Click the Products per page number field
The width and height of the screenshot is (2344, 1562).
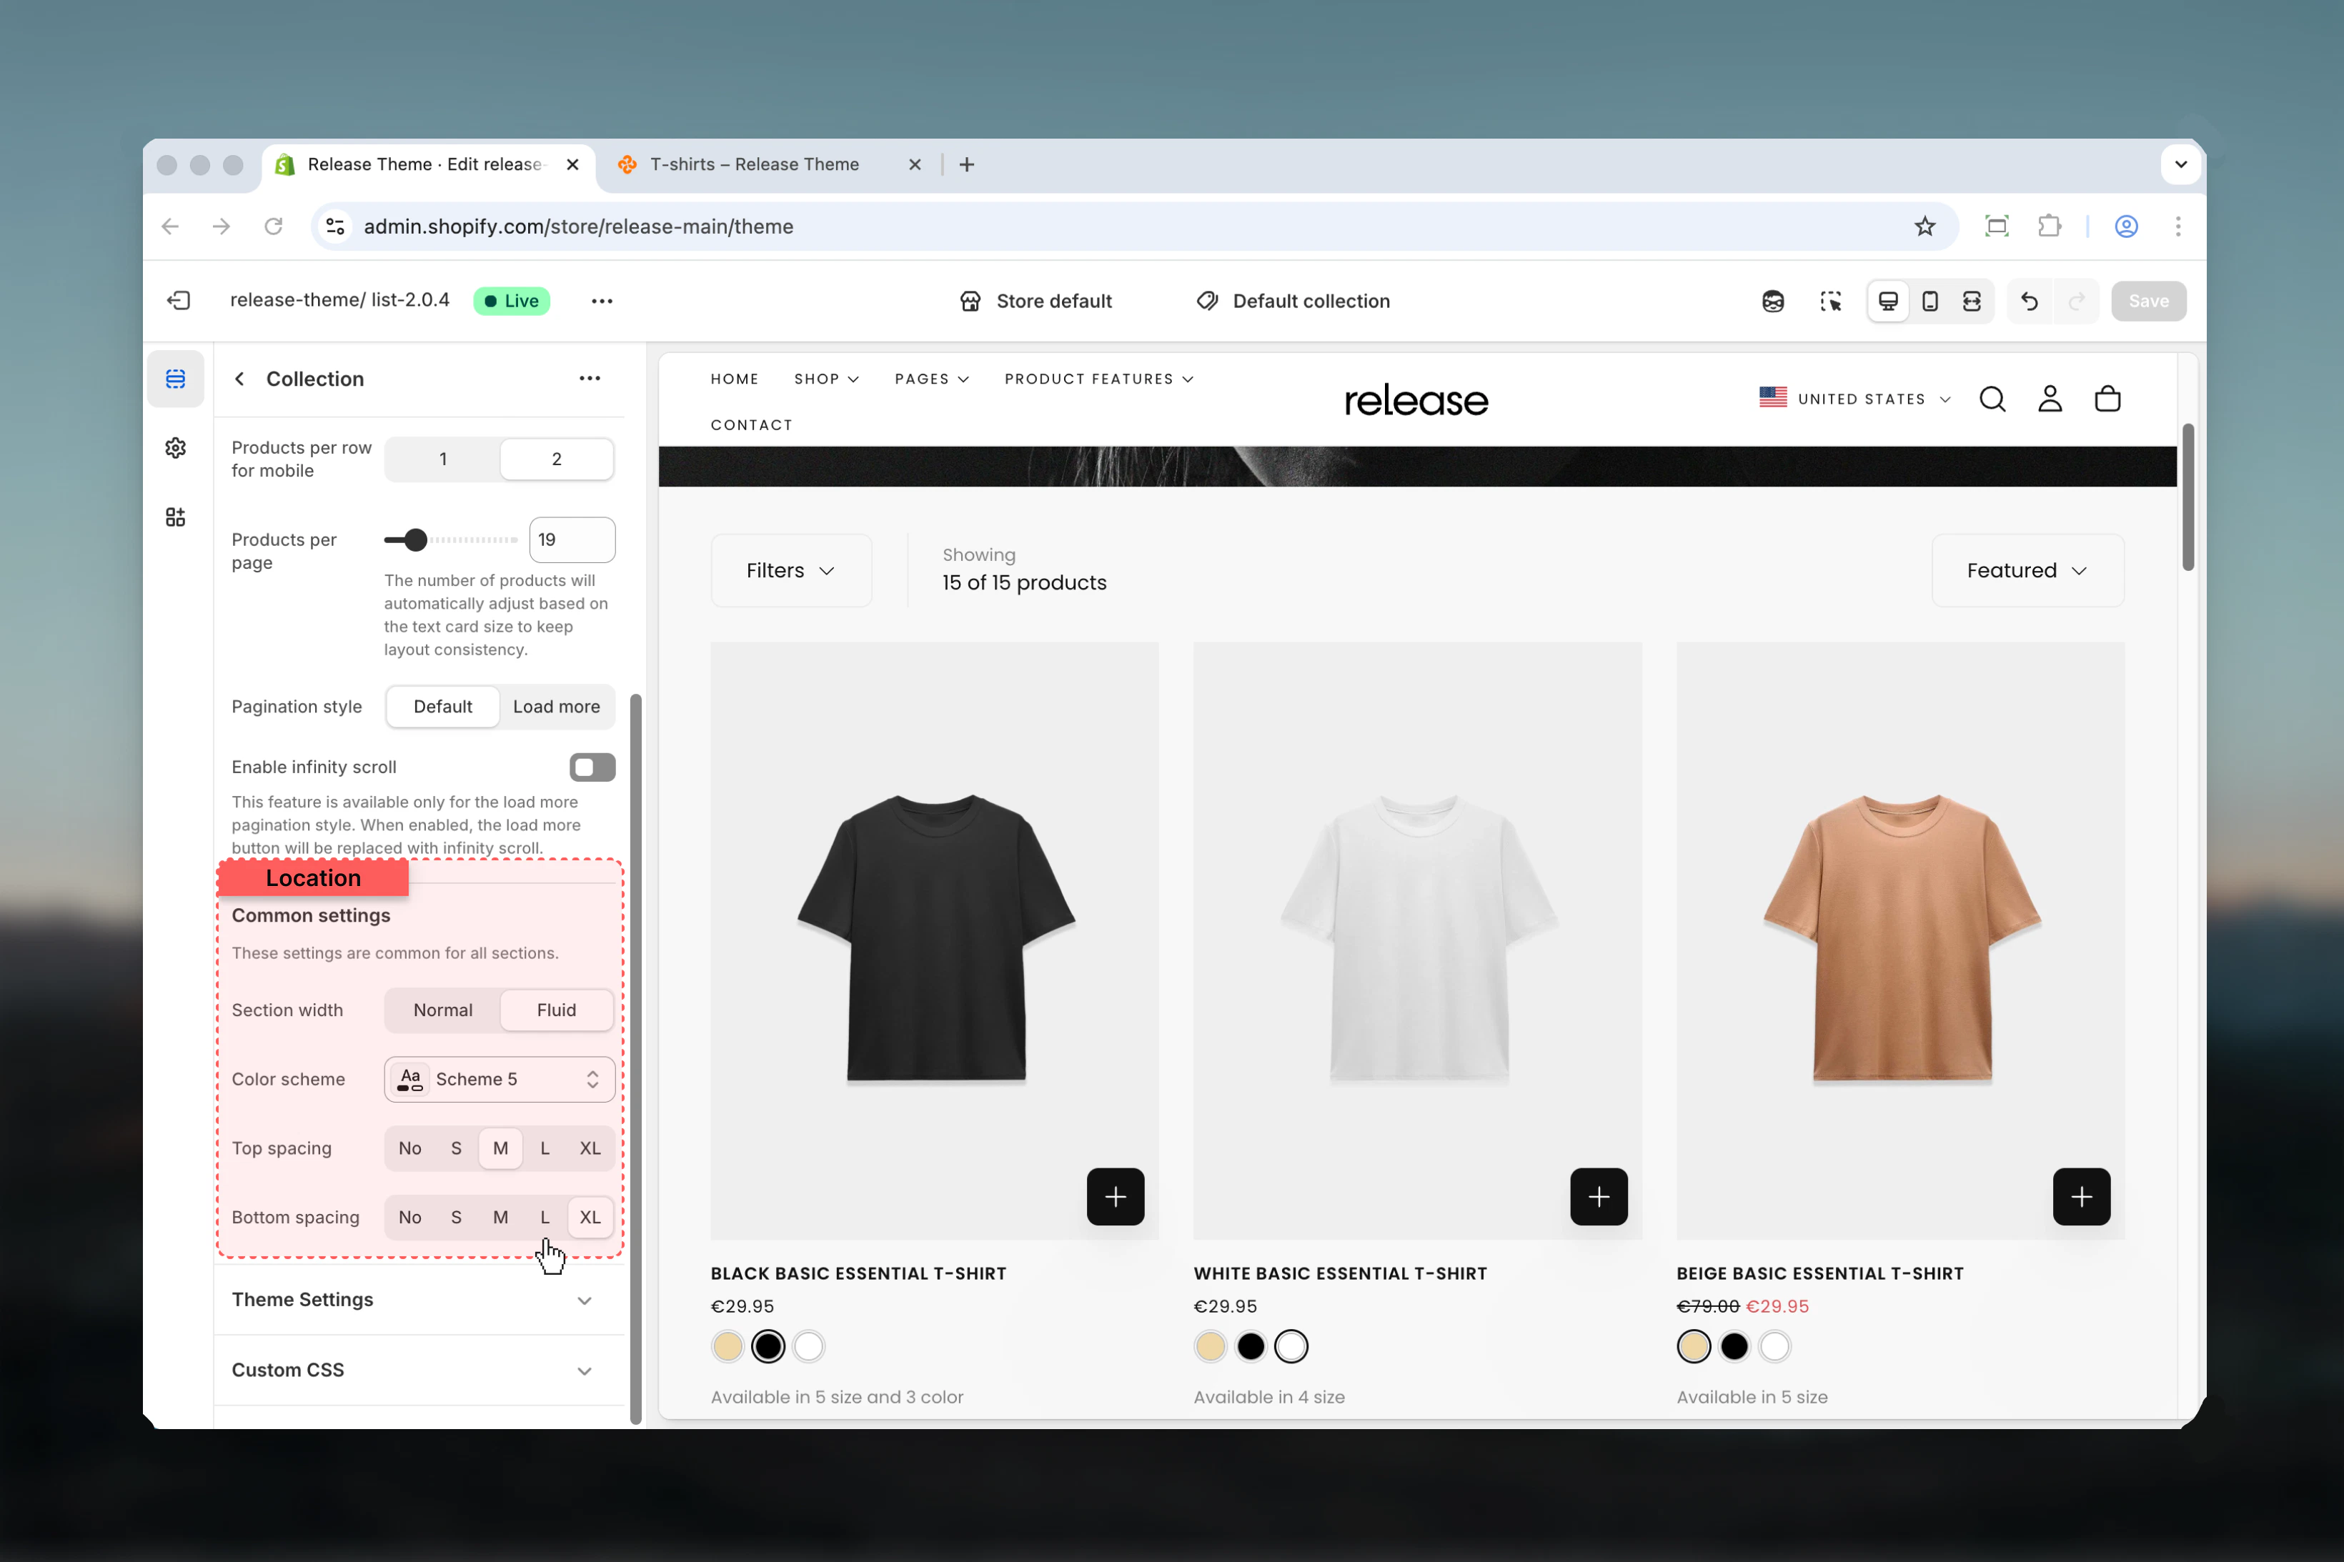tap(572, 540)
